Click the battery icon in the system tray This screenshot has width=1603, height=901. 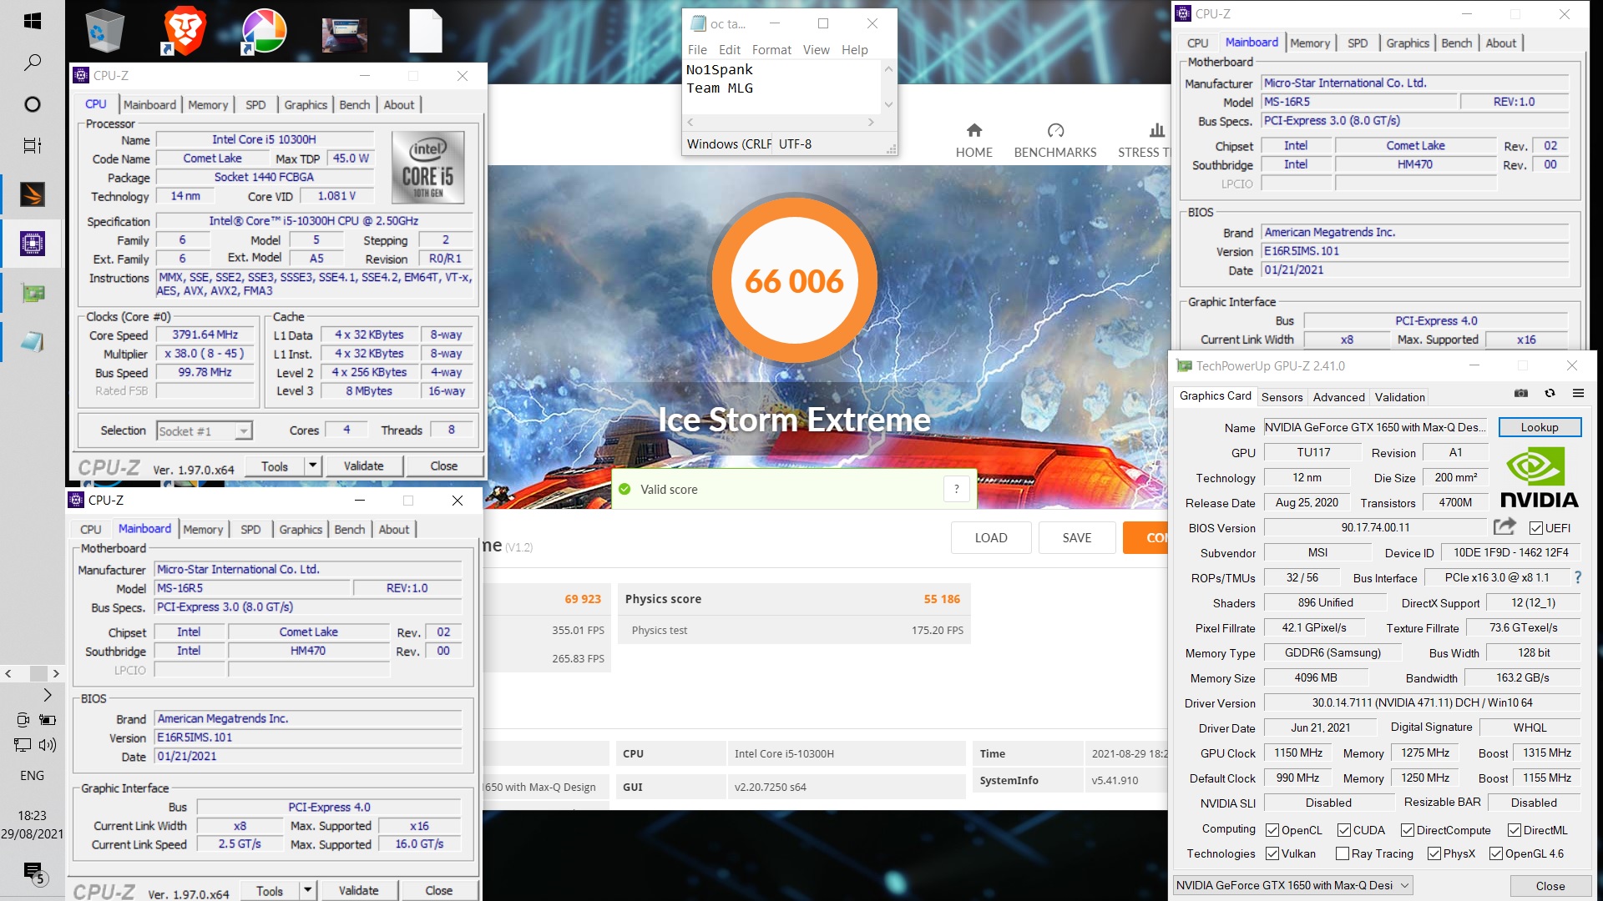pos(48,719)
